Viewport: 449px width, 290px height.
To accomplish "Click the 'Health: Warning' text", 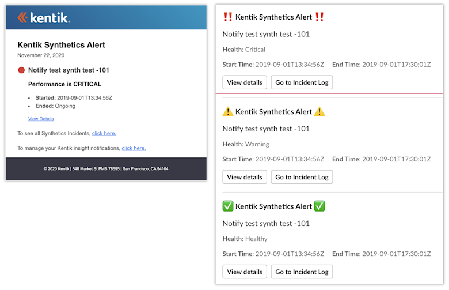I will click(246, 144).
